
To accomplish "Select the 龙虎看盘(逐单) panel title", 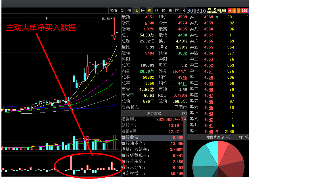I will (x=218, y=137).
